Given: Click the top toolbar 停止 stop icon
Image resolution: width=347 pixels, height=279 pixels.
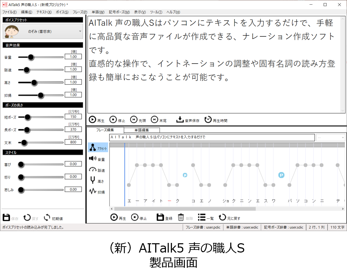Looking at the screenshot, I should point(113,119).
